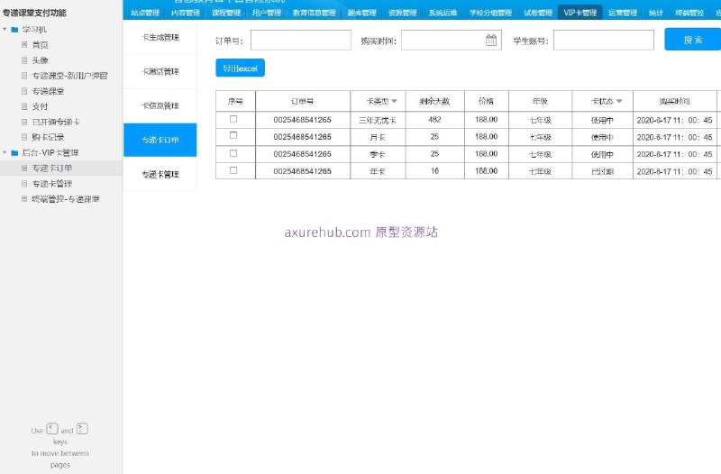Open the 站点管理 top menu

pos(145,13)
